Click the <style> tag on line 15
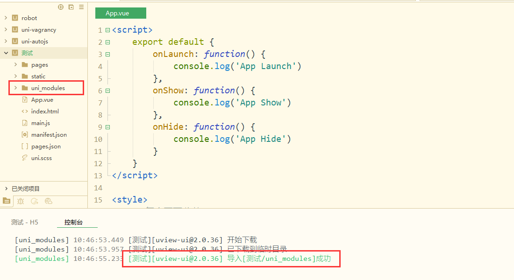The image size is (514, 280). coord(129,199)
